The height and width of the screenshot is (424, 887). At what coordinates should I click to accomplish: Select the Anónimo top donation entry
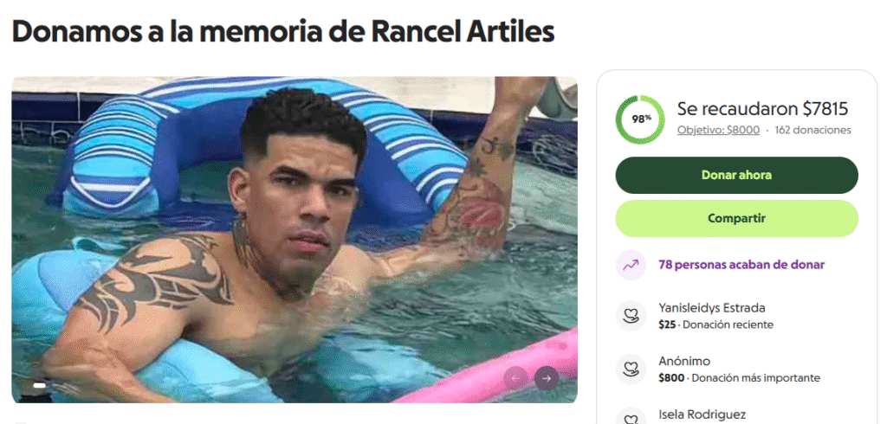(x=740, y=369)
